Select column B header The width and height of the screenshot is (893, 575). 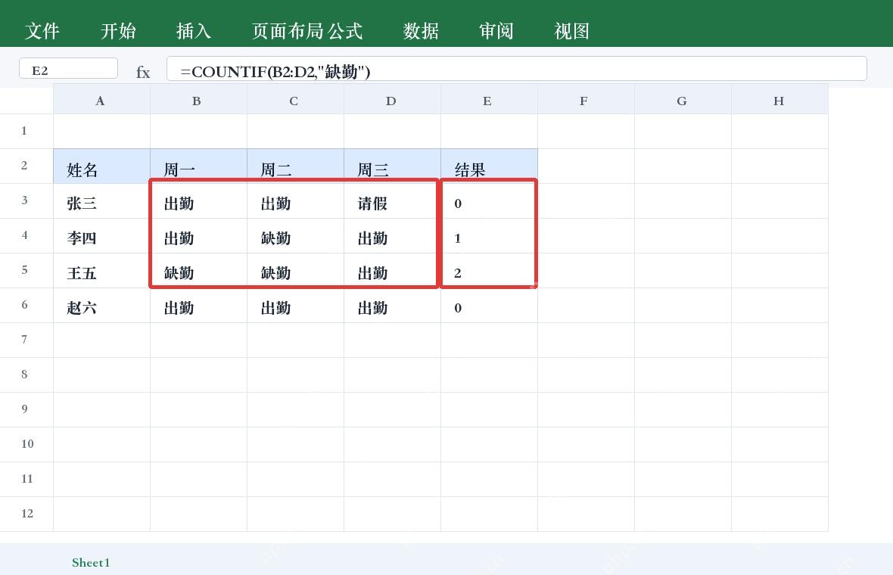tap(199, 100)
